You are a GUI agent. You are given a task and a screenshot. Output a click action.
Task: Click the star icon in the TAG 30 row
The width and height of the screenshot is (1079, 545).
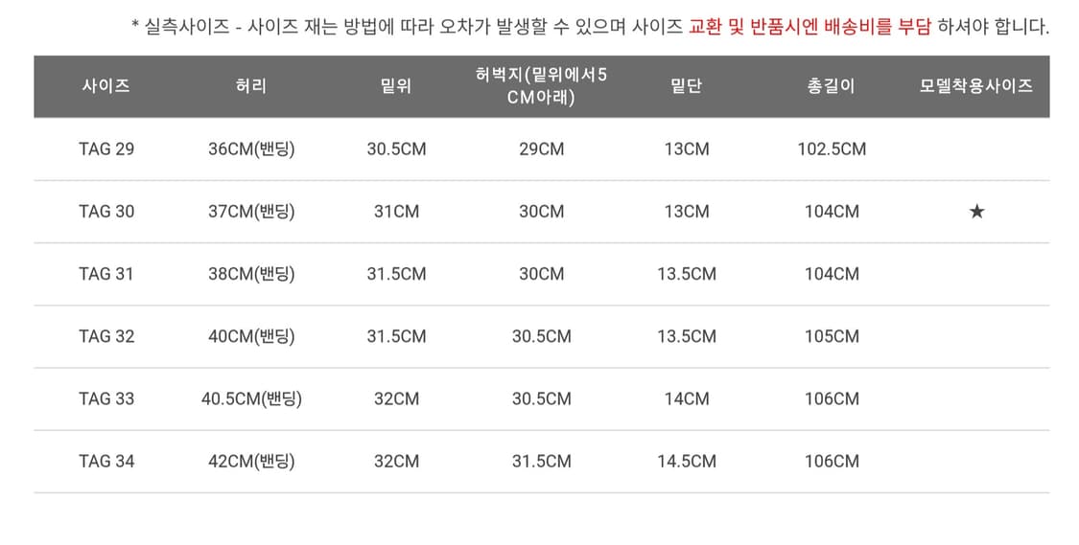[x=976, y=212]
